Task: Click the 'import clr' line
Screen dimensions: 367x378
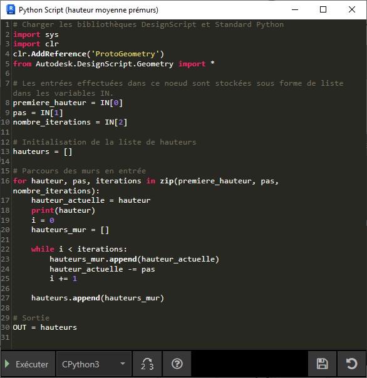Action: tap(36, 44)
